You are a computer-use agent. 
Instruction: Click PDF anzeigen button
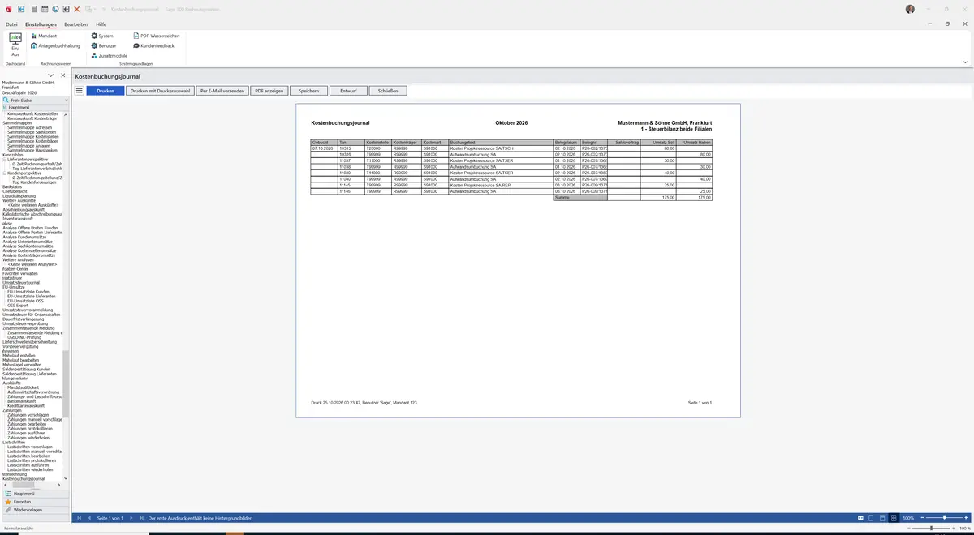coord(269,91)
